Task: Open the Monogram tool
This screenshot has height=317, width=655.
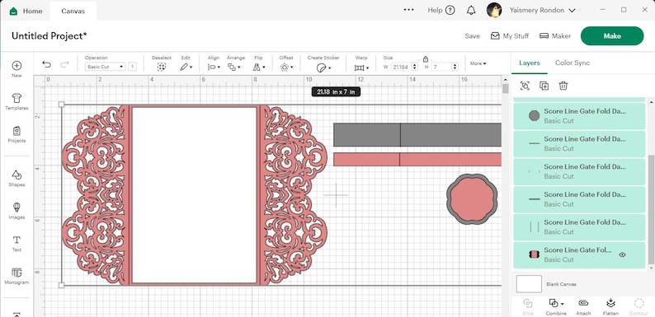Action: coord(16,276)
